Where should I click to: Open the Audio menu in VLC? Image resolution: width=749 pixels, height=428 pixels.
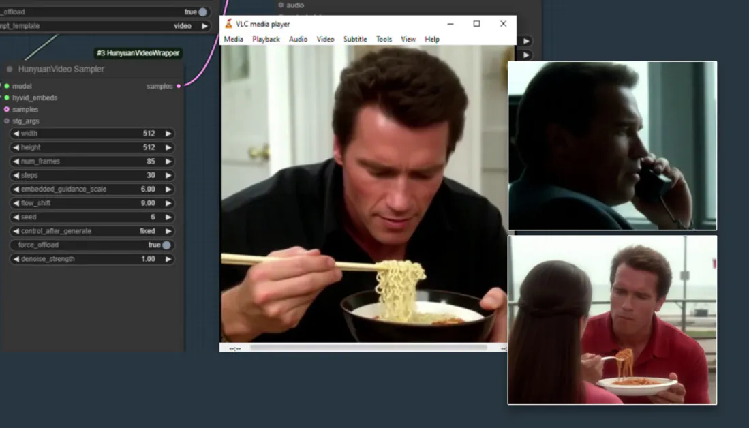(x=298, y=39)
